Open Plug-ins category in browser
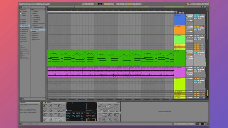The image size is (228, 128). tap(24, 34)
